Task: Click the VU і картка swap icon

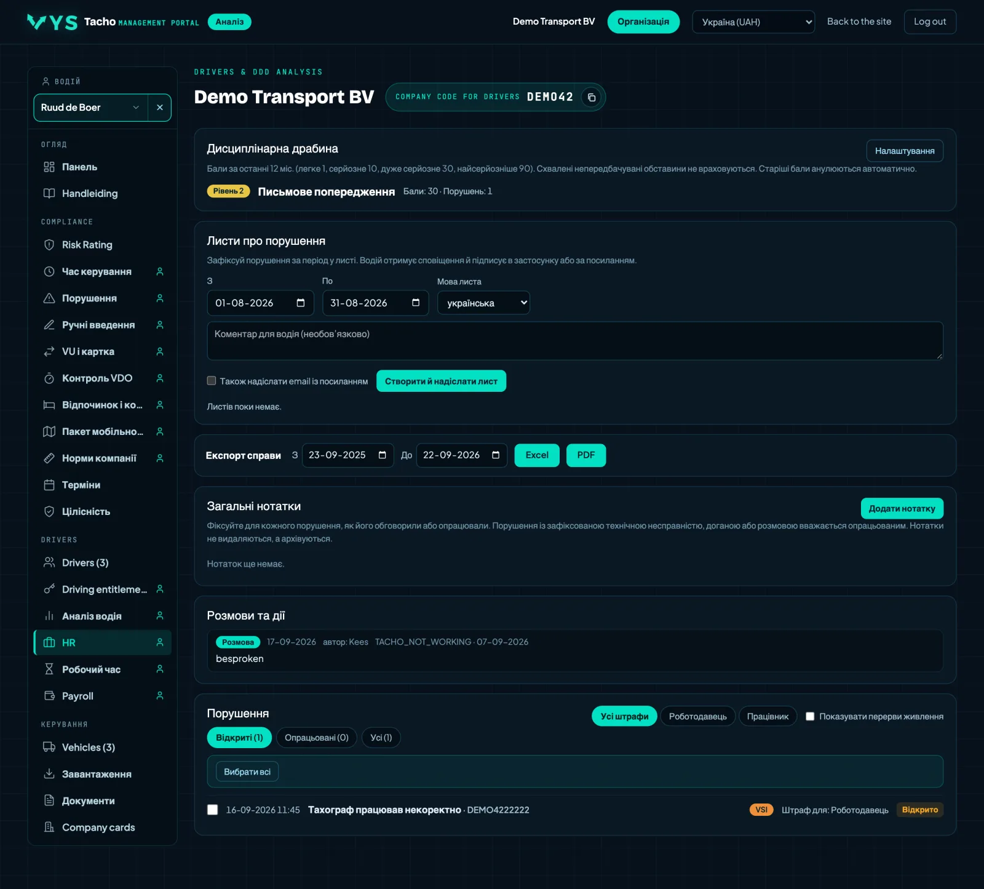Action: pyautogui.click(x=49, y=351)
